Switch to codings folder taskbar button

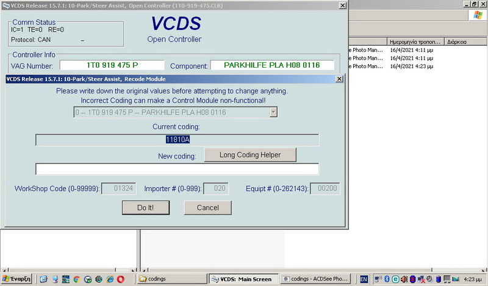click(172, 279)
